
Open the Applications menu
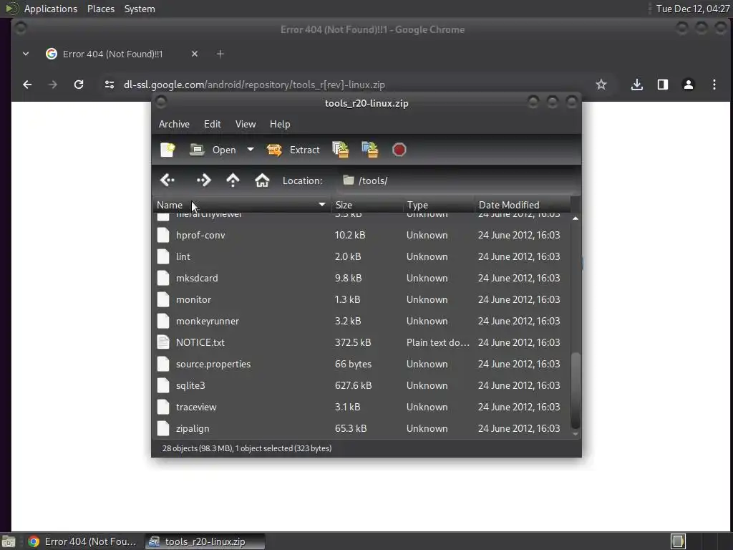[51, 9]
